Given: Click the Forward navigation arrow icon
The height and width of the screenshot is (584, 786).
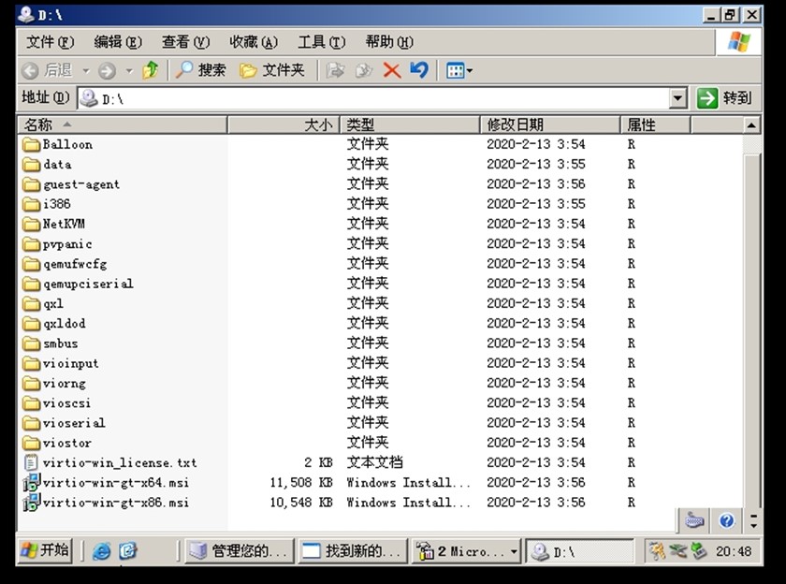Looking at the screenshot, I should click(107, 71).
